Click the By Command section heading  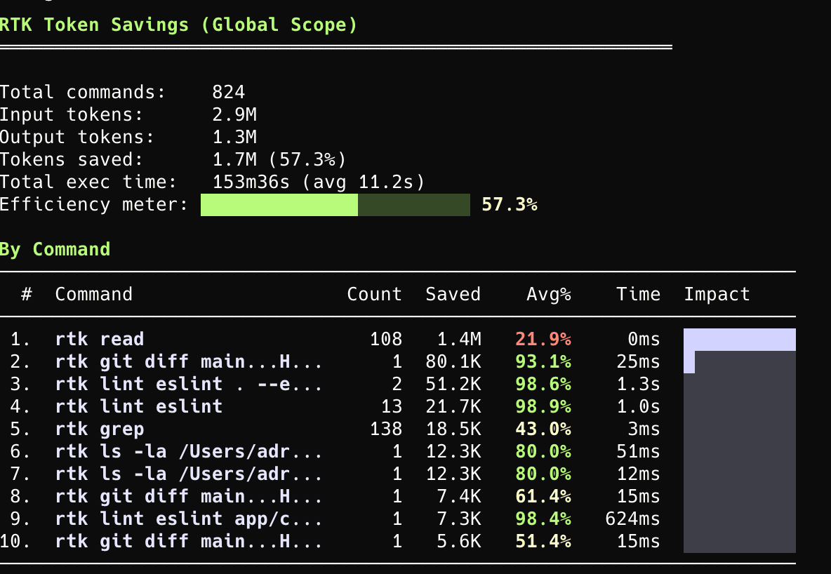(55, 249)
